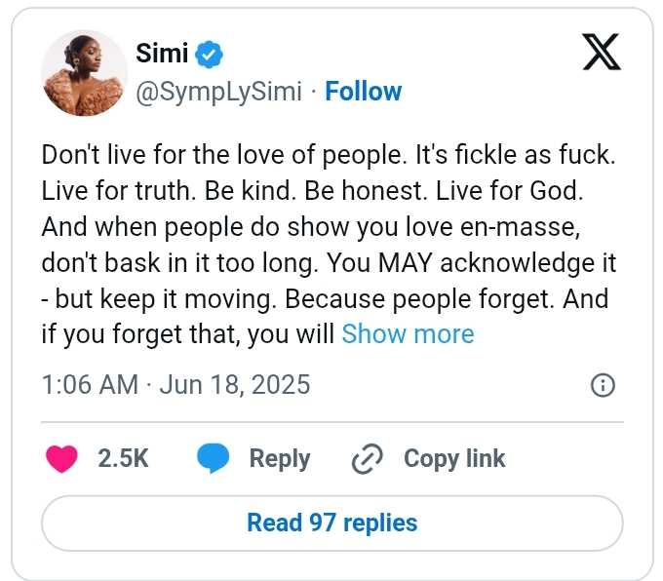Click the words 'You MAY acknowledge it'
This screenshot has width=663, height=581.
pyautogui.click(x=472, y=263)
